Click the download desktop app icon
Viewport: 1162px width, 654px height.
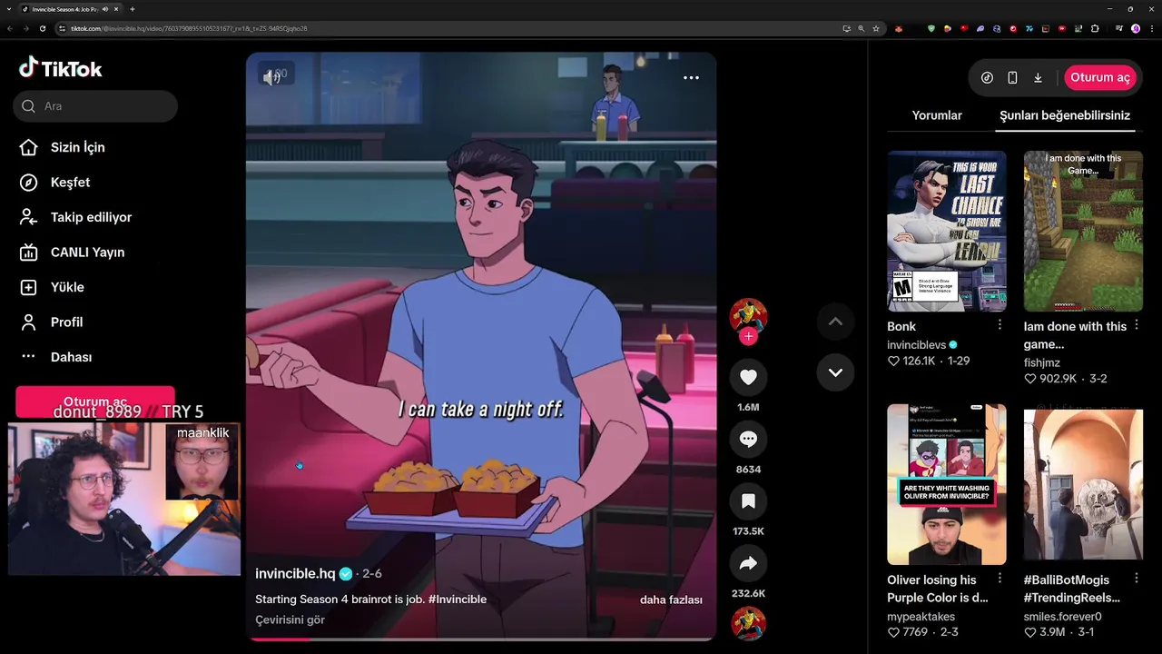tap(1038, 78)
